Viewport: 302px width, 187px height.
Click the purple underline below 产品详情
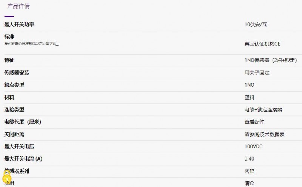pos(9,16)
